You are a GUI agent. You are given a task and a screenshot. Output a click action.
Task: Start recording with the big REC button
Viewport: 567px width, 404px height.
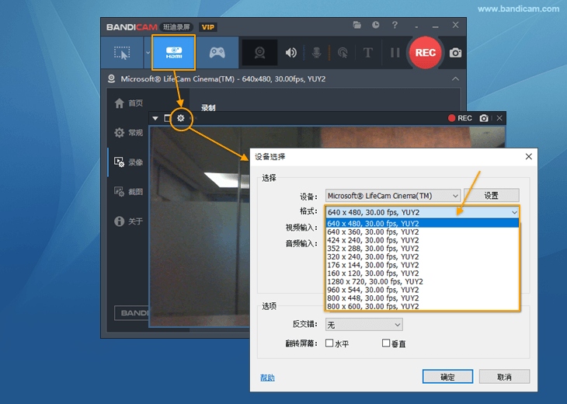[426, 53]
